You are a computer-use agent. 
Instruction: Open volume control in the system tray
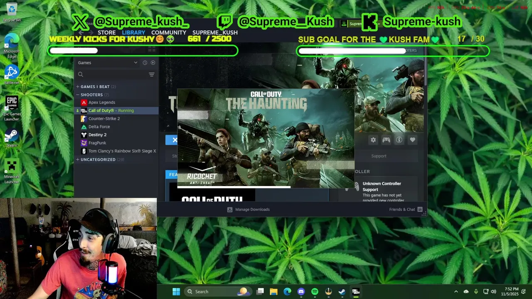[493, 292]
